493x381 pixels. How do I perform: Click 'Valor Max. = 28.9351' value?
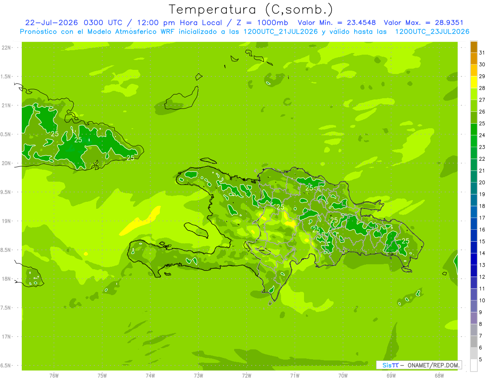[424, 23]
